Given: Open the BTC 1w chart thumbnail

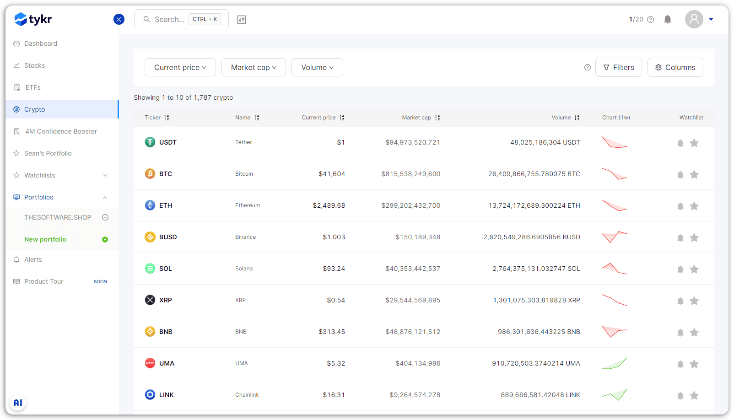Looking at the screenshot, I should (x=615, y=174).
